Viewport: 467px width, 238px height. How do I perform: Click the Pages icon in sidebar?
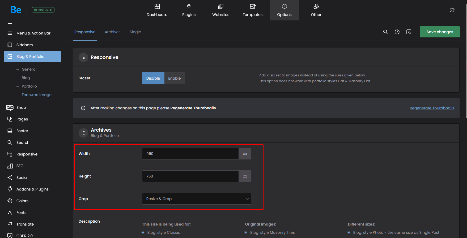tap(10, 119)
